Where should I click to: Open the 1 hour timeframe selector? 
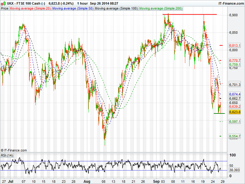[x=83, y=3]
